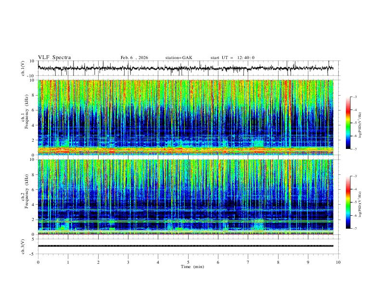This screenshot has height=294, width=381.
Task: Click the "0" tick on the time axis
Action: pyautogui.click(x=38, y=262)
